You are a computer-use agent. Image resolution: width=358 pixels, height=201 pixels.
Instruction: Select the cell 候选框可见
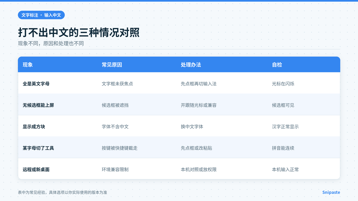(x=283, y=105)
